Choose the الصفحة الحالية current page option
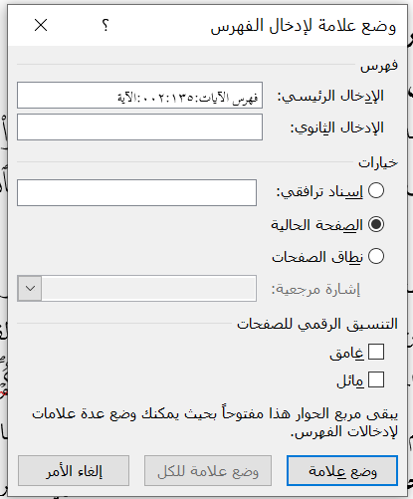Image resolution: width=413 pixels, height=499 pixels. pyautogui.click(x=376, y=224)
